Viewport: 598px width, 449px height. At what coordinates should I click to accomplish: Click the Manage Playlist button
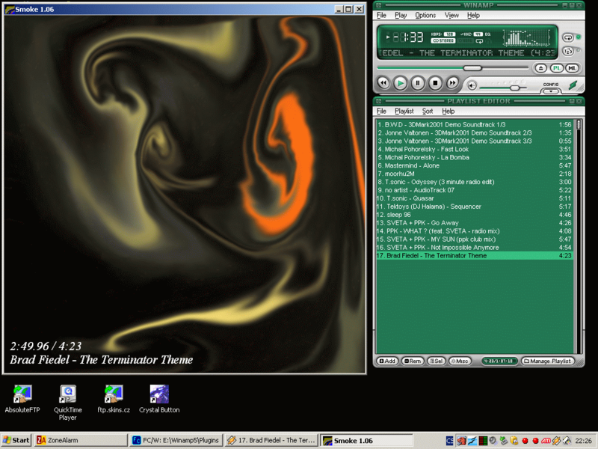pyautogui.click(x=549, y=360)
